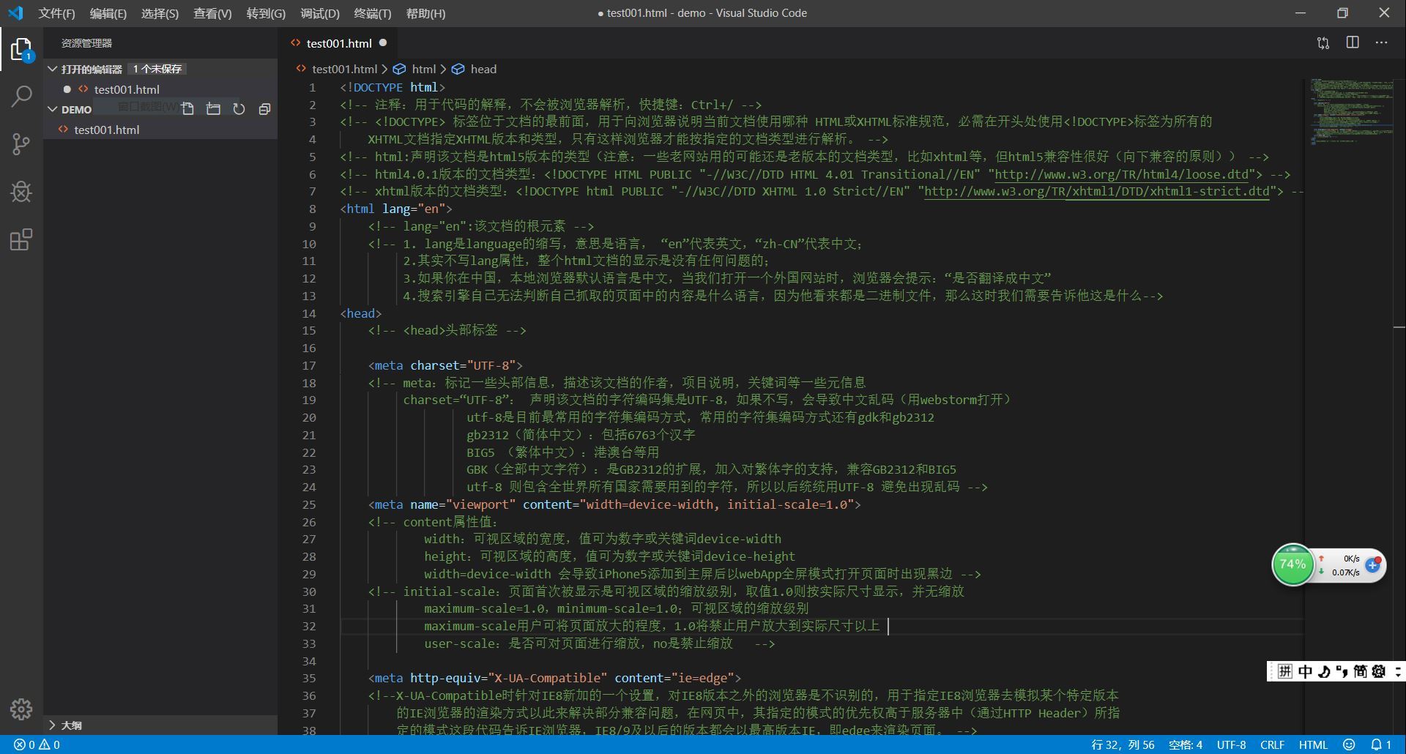Toggle IME half/full width moon icon
1406x754 pixels.
click(x=1324, y=671)
